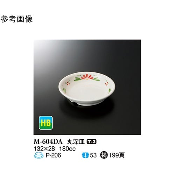The height and width of the screenshot is (175, 175).
Task: Click green leaves on dish's lower right rim
Action: (x=110, y=90)
